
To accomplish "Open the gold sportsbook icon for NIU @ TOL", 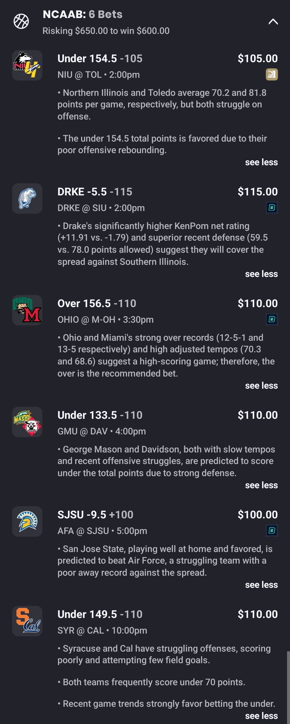I will pos(271,75).
